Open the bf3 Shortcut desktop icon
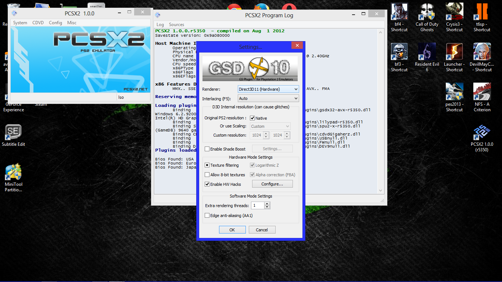Viewport: 502px width, 282px height. point(399,57)
